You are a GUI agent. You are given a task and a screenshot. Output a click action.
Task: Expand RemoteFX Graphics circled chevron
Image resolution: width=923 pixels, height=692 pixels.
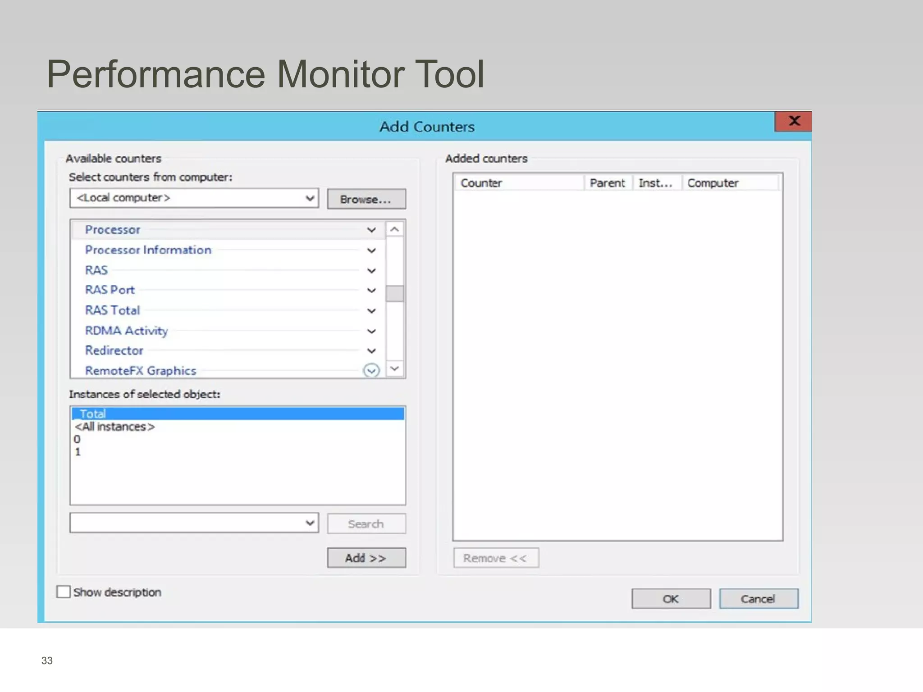coord(371,371)
